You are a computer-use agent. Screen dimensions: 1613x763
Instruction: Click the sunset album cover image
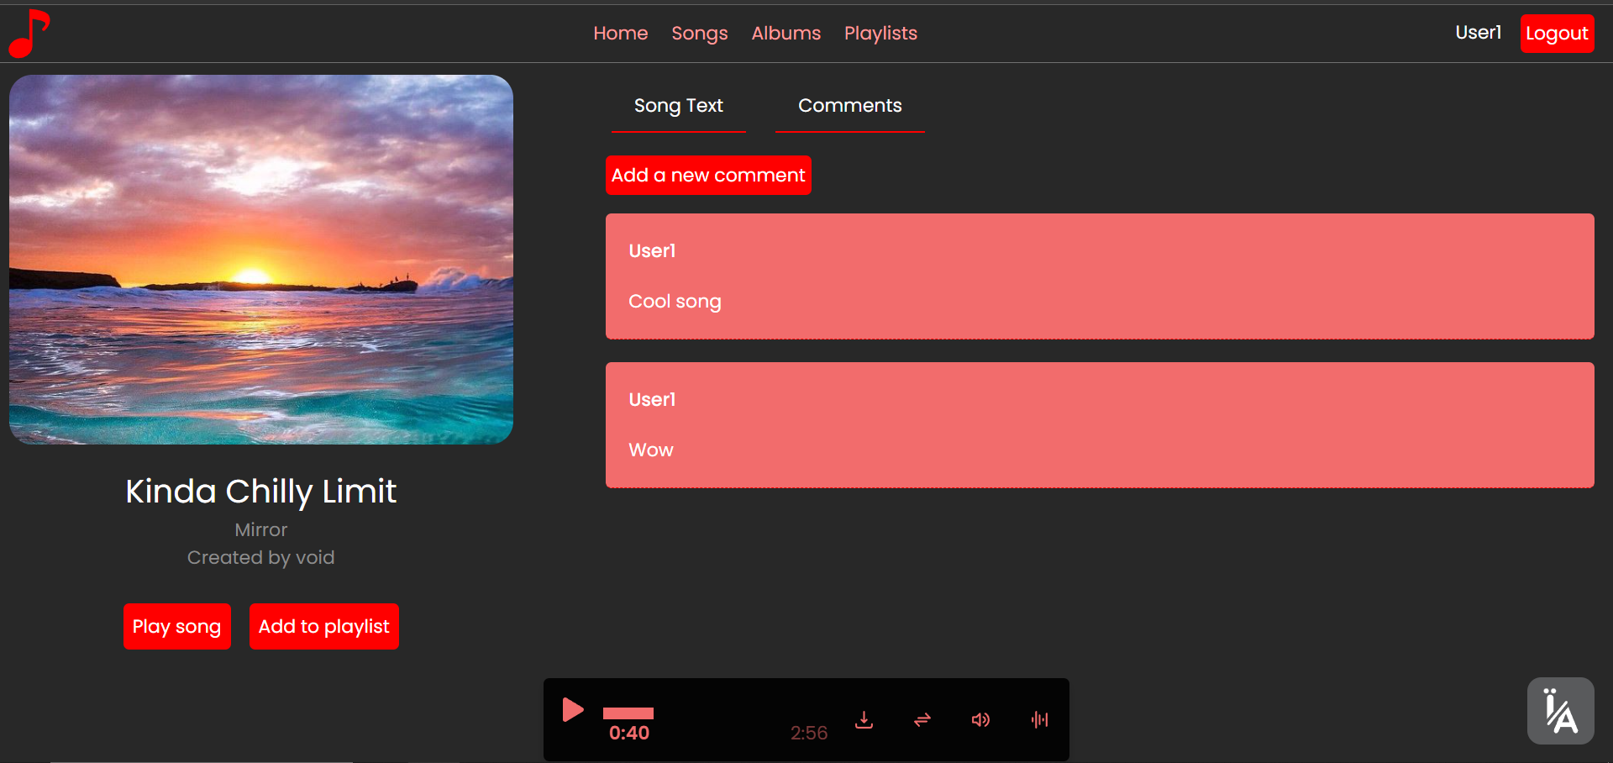pos(261,260)
